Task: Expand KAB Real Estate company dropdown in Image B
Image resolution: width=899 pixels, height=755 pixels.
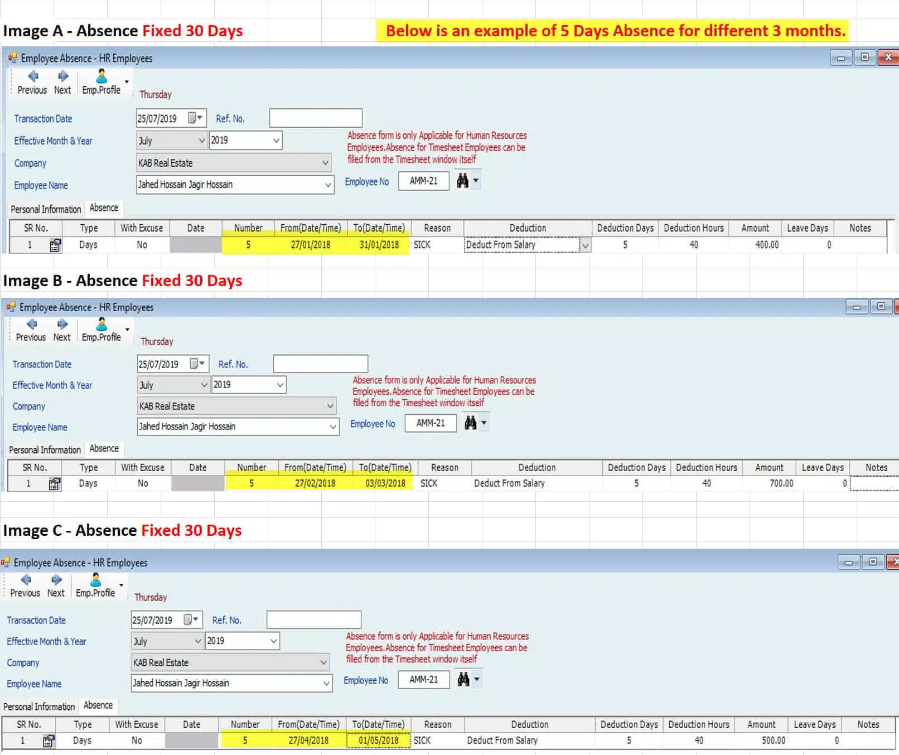Action: coord(330,406)
